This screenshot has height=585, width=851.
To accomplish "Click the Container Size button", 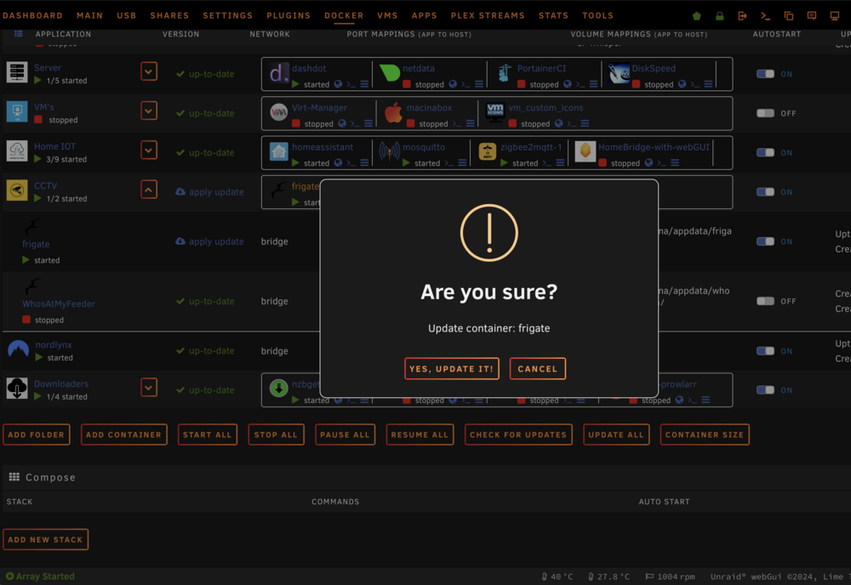I will pos(705,434).
